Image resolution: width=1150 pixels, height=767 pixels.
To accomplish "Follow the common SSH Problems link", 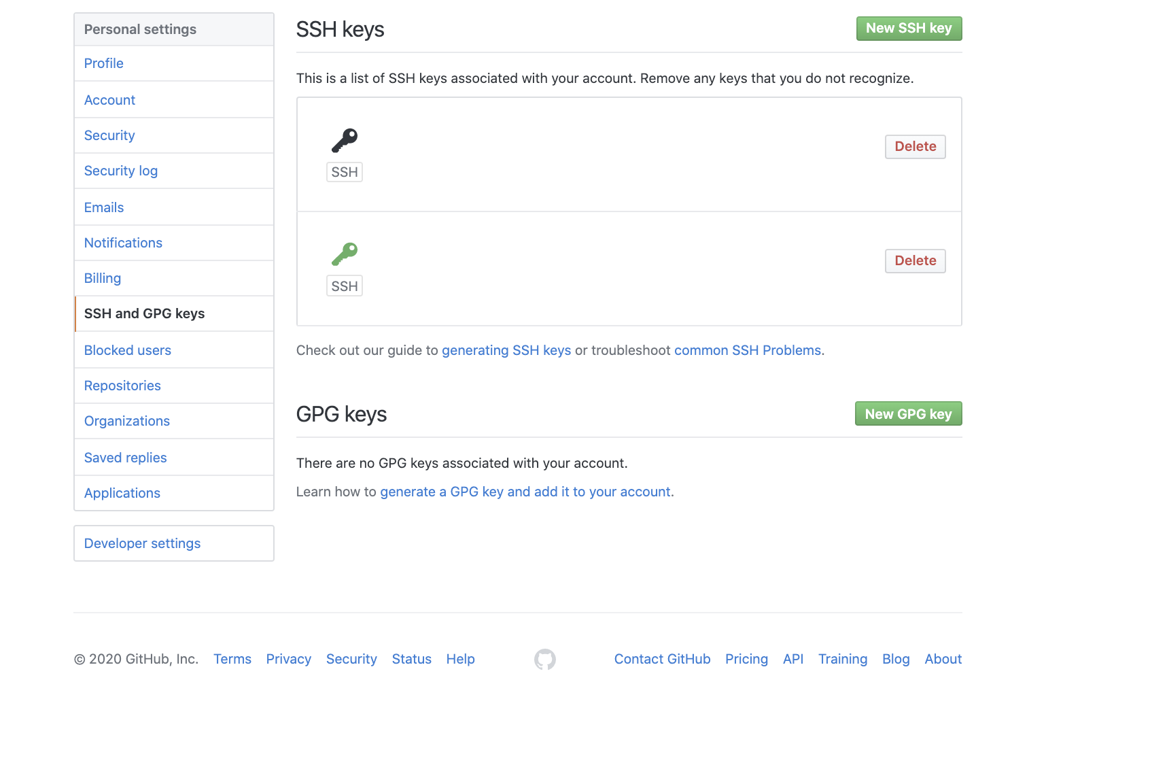I will pyautogui.click(x=748, y=350).
